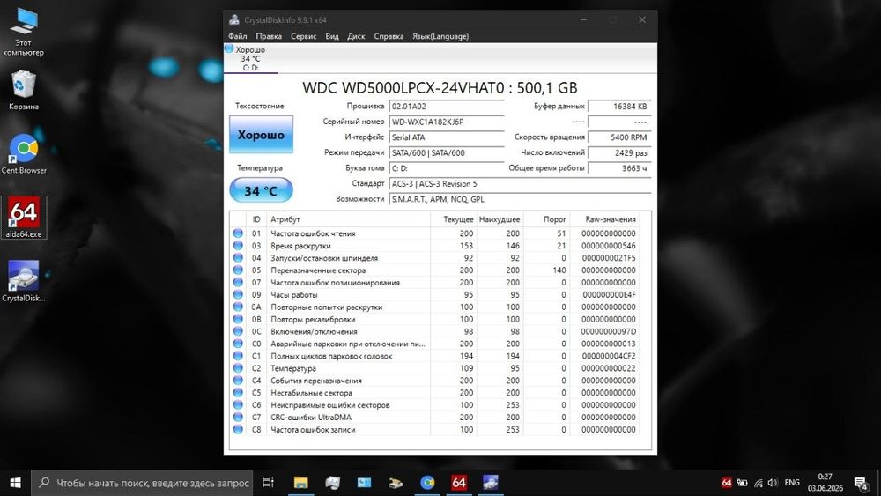Click raw value 000000004CF2
881x496 pixels.
point(609,356)
